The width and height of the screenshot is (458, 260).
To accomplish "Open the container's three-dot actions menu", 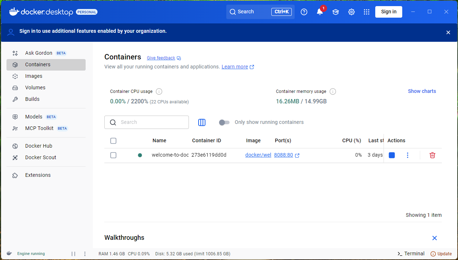I will (408, 155).
